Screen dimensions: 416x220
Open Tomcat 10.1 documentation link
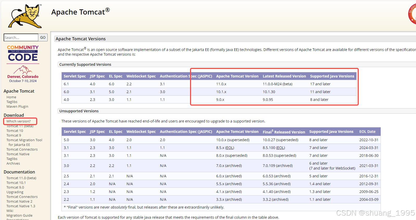tap(16, 183)
